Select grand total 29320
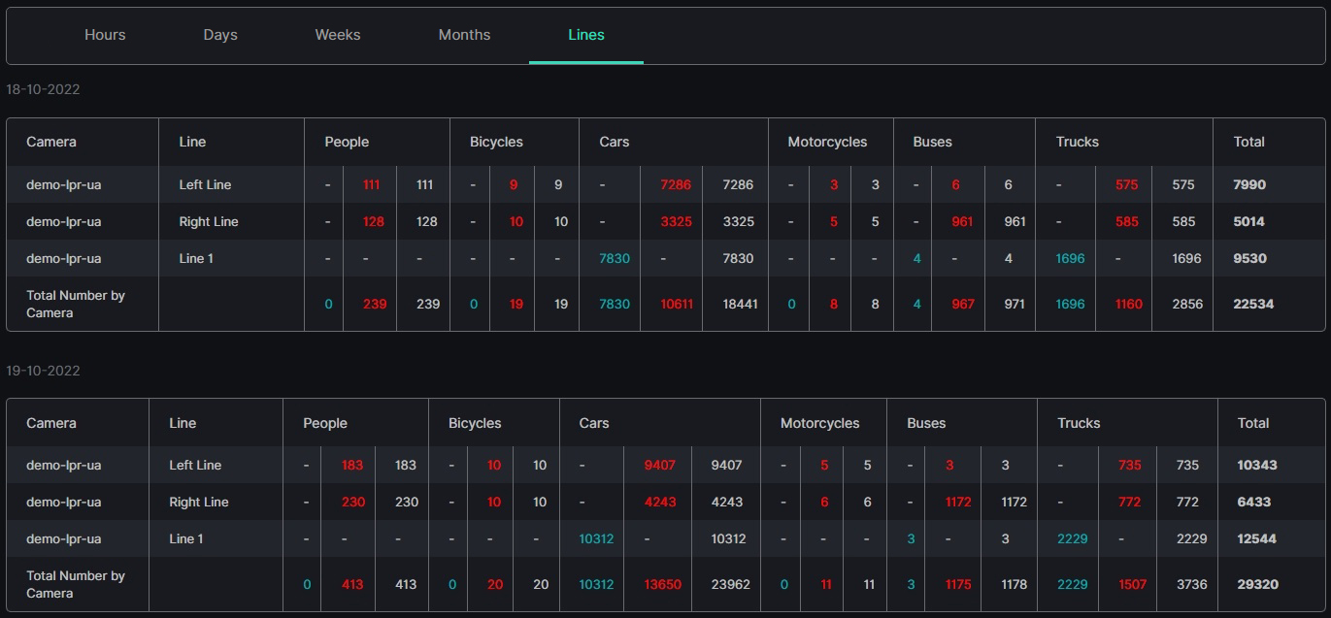Image resolution: width=1331 pixels, height=618 pixels. (x=1257, y=584)
